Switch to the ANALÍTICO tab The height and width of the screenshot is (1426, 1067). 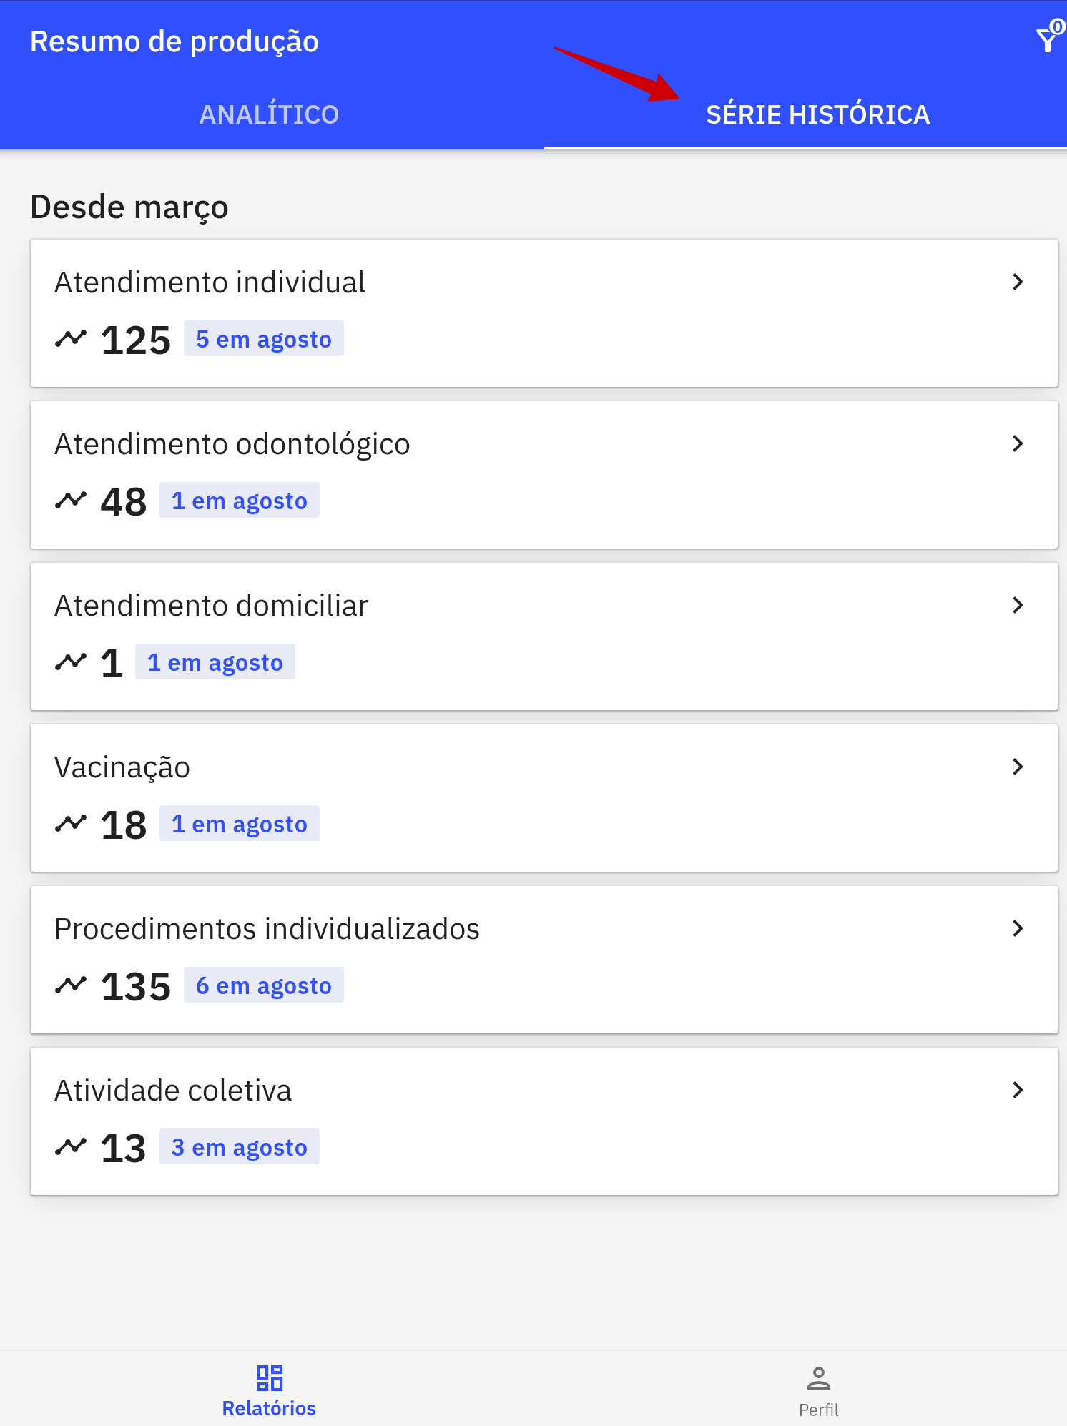(269, 114)
